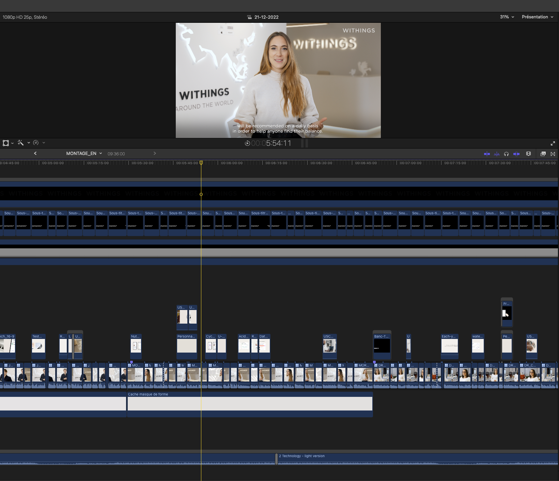Select the Banc-T... connected clip
This screenshot has height=481, width=559.
pos(382,346)
